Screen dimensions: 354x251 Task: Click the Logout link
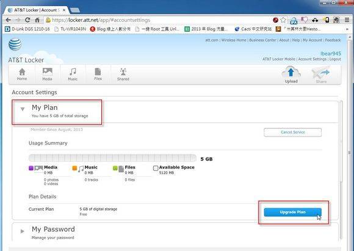[335, 59]
